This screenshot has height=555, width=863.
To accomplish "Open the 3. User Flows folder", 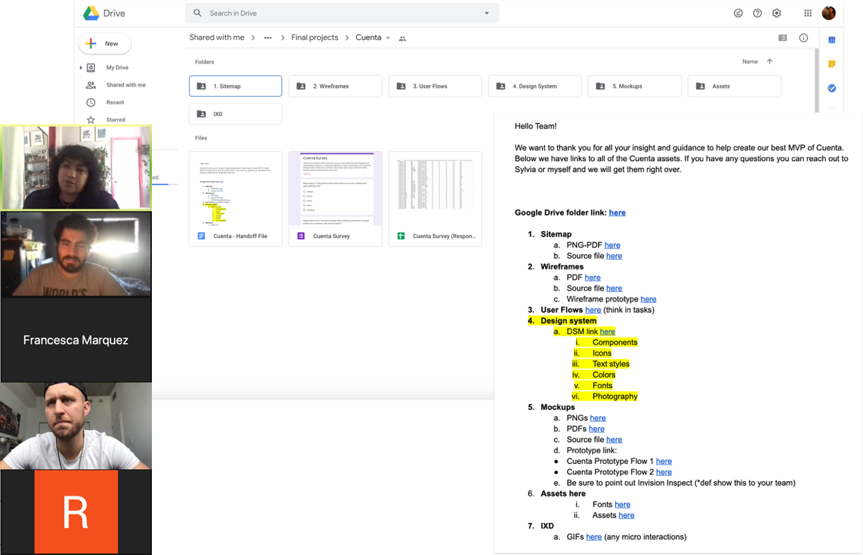I will point(435,86).
